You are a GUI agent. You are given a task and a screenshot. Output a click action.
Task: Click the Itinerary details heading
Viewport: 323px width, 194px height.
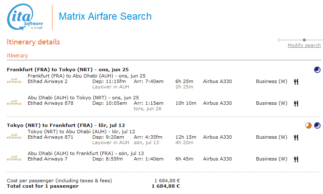tap(33, 42)
